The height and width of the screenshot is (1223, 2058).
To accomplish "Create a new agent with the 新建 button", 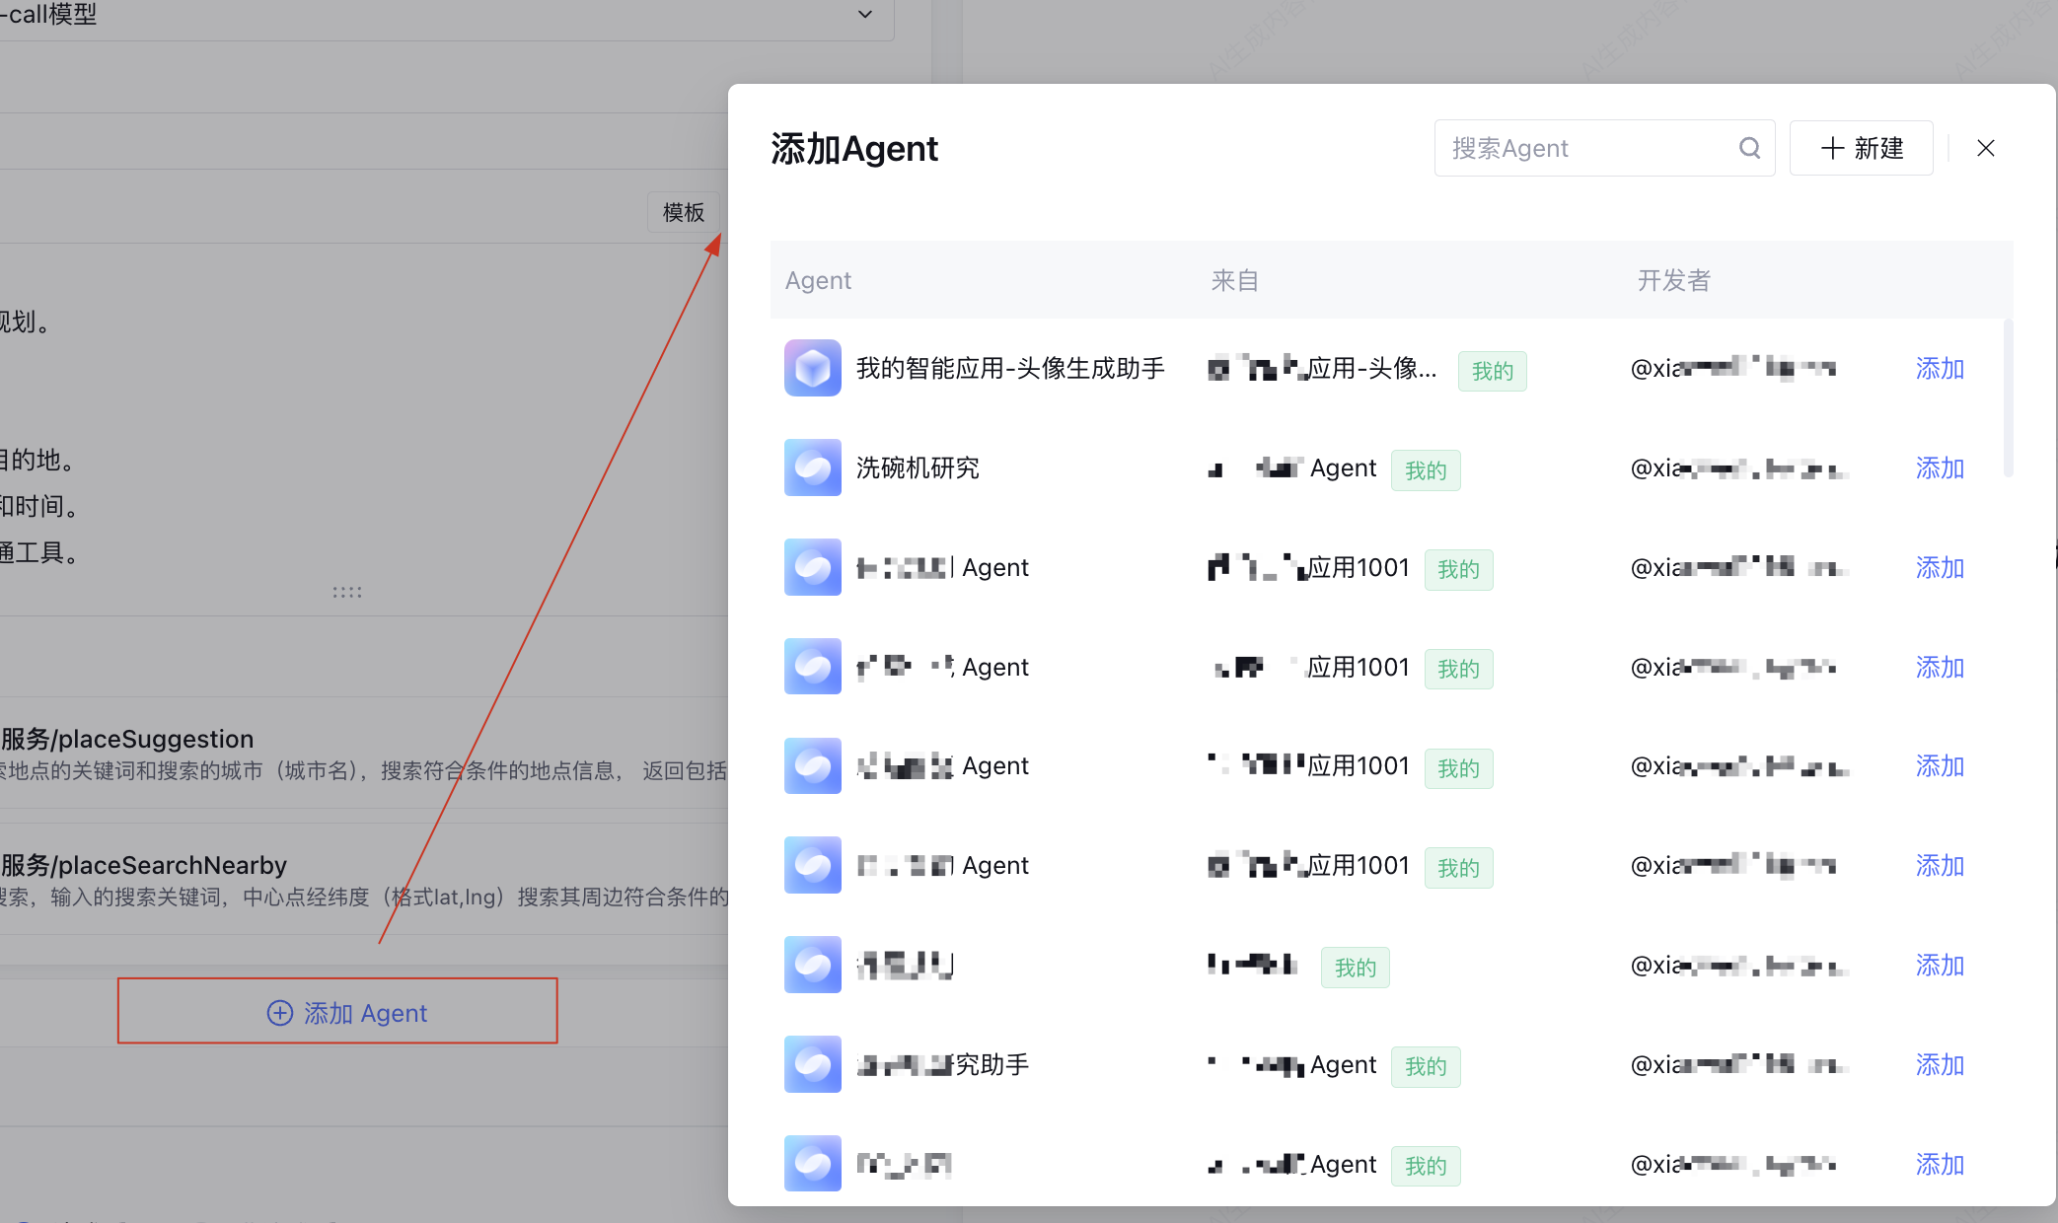I will pos(1861,148).
